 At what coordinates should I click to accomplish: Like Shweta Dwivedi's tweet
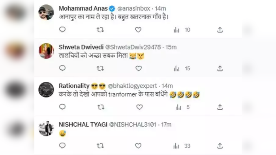(x=139, y=68)
